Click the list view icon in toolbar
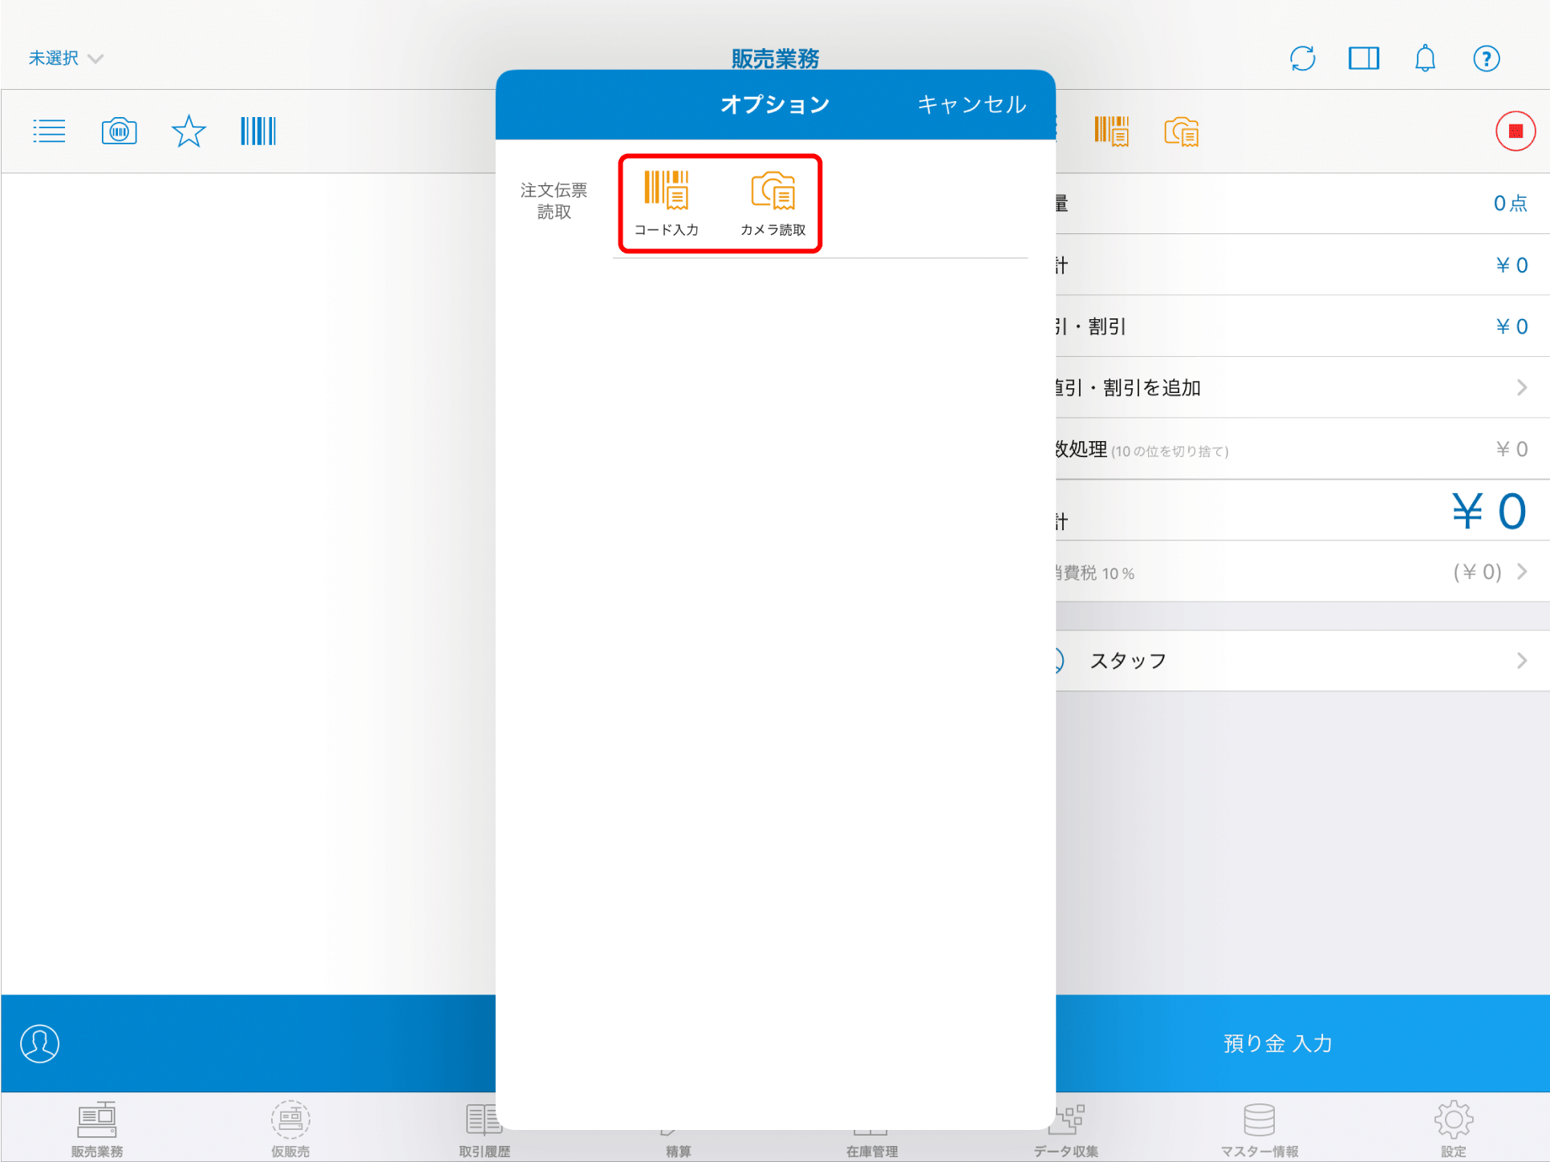 49,131
